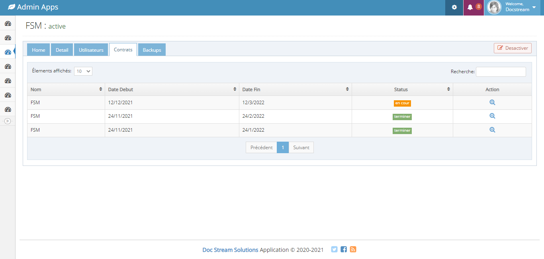544x259 pixels.
Task: Click the highlighted third sidebar dashboard icon
Action: tap(8, 52)
